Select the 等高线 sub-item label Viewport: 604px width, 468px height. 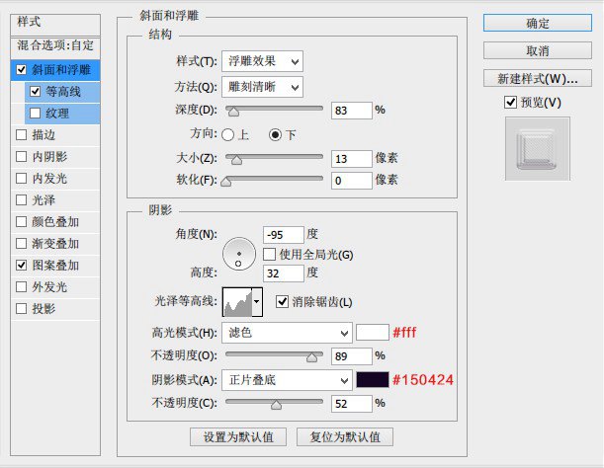point(63,91)
